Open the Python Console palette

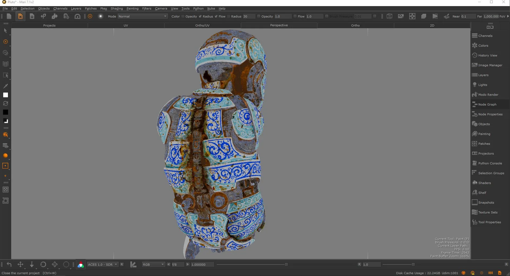490,163
